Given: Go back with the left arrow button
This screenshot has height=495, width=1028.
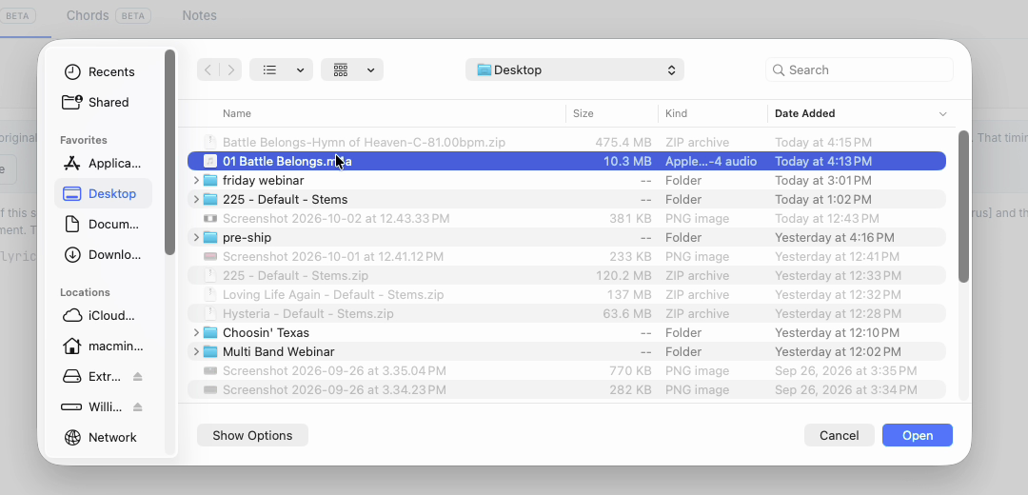Looking at the screenshot, I should click(208, 70).
